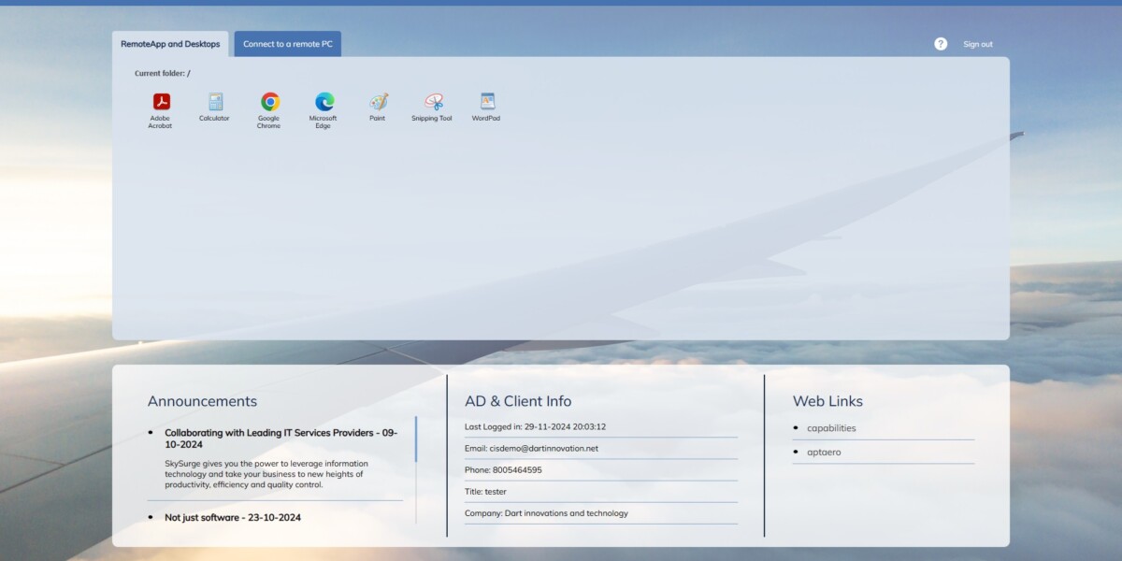Launch Google Chrome from RemoteApp
Screen dimensions: 1122x561
(268, 108)
